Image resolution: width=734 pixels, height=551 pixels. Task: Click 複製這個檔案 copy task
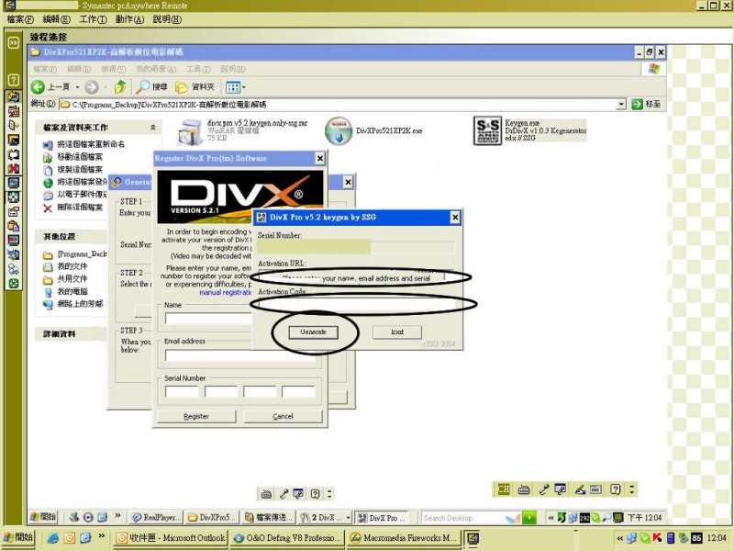(x=72, y=169)
